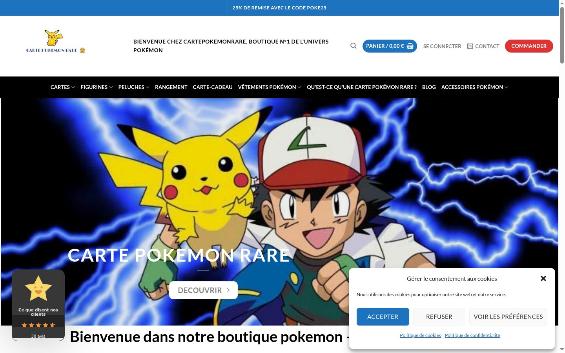
Task: Open the Contact link
Action: 487,46
